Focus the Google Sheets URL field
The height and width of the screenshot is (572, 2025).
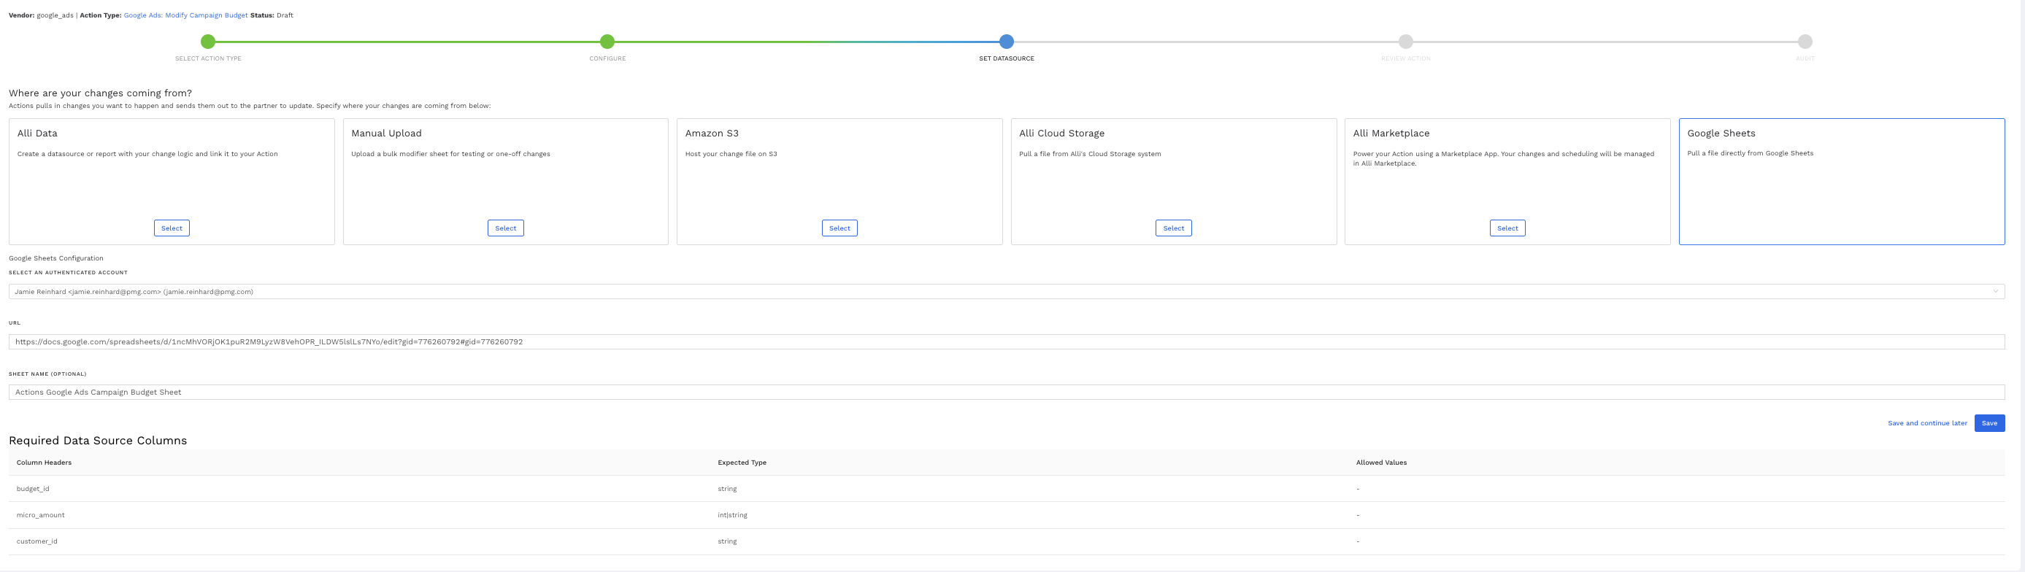tap(1006, 341)
